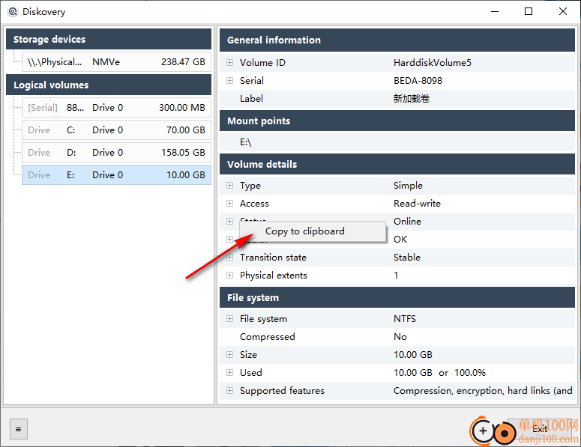This screenshot has height=447, width=581.
Task: Maximize the Diskovery window
Action: pos(529,11)
